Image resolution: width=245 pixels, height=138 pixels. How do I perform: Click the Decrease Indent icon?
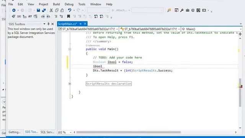43,16
